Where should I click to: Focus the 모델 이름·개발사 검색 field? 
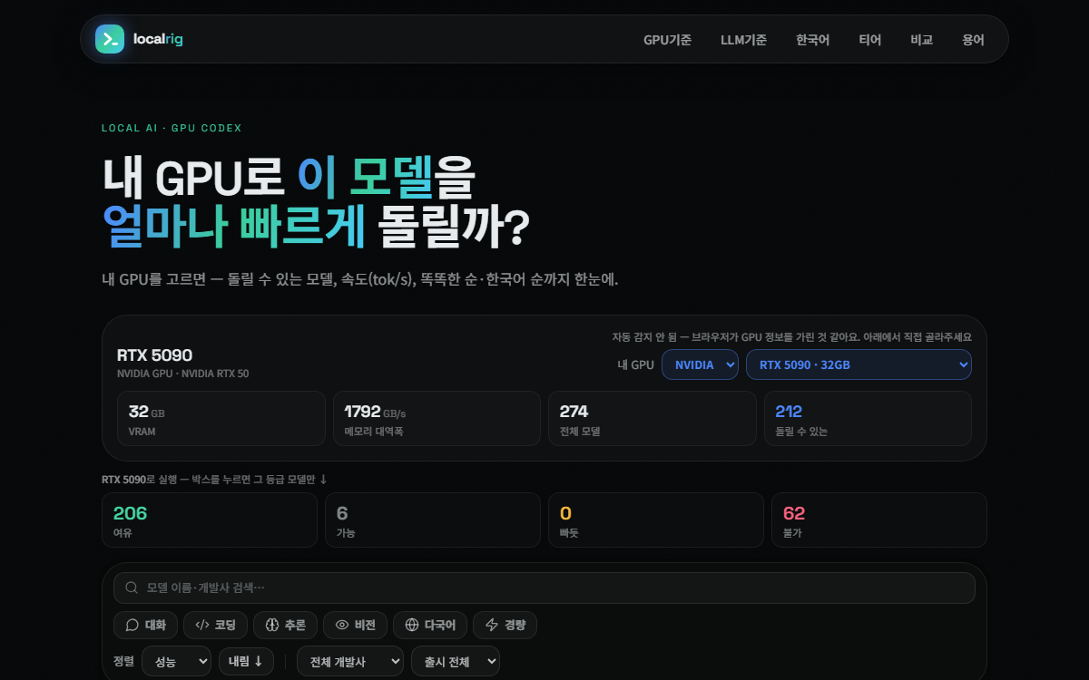544,588
